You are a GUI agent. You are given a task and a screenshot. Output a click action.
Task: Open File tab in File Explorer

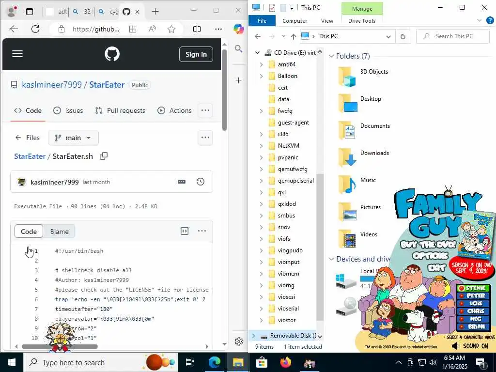[x=262, y=20]
